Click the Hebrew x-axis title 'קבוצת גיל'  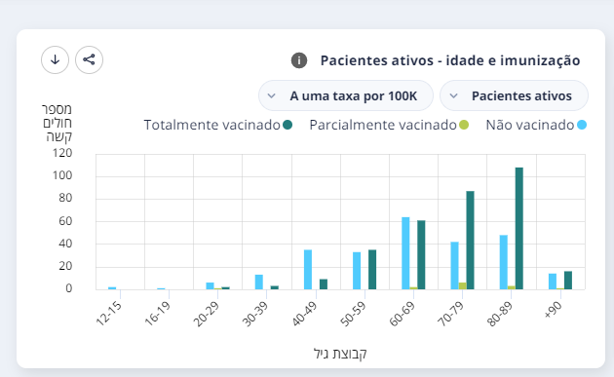pos(340,354)
